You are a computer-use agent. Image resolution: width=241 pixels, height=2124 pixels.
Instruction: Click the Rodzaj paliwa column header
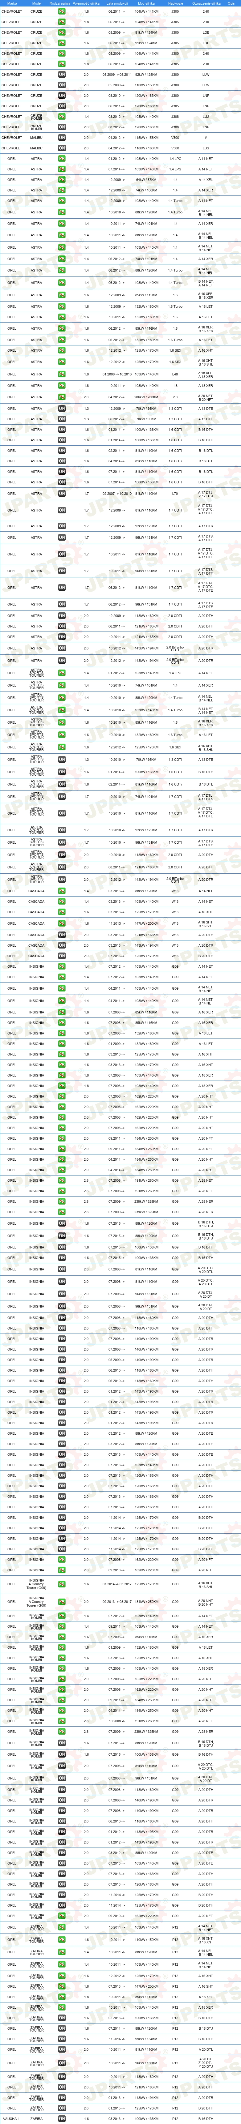coord(60,3)
